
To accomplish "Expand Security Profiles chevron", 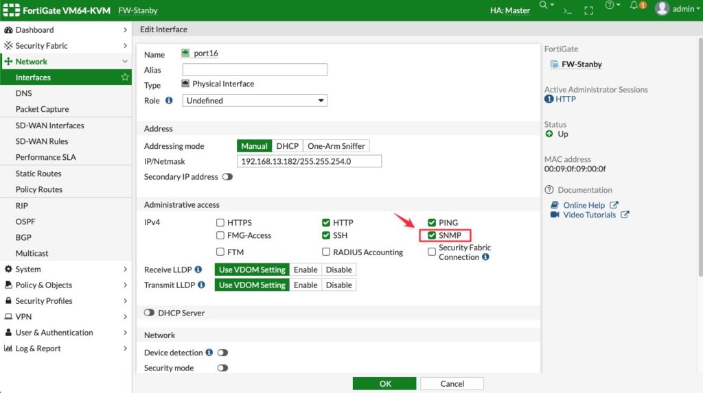I will 125,300.
